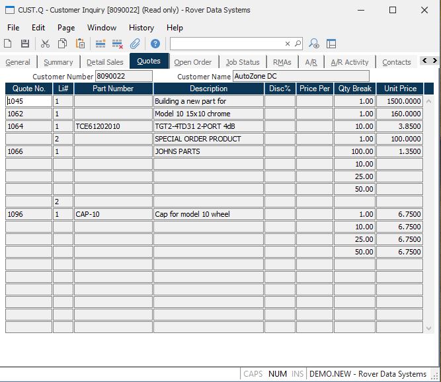Click the Paste clipboard icon
441x382 pixels.
click(80, 44)
